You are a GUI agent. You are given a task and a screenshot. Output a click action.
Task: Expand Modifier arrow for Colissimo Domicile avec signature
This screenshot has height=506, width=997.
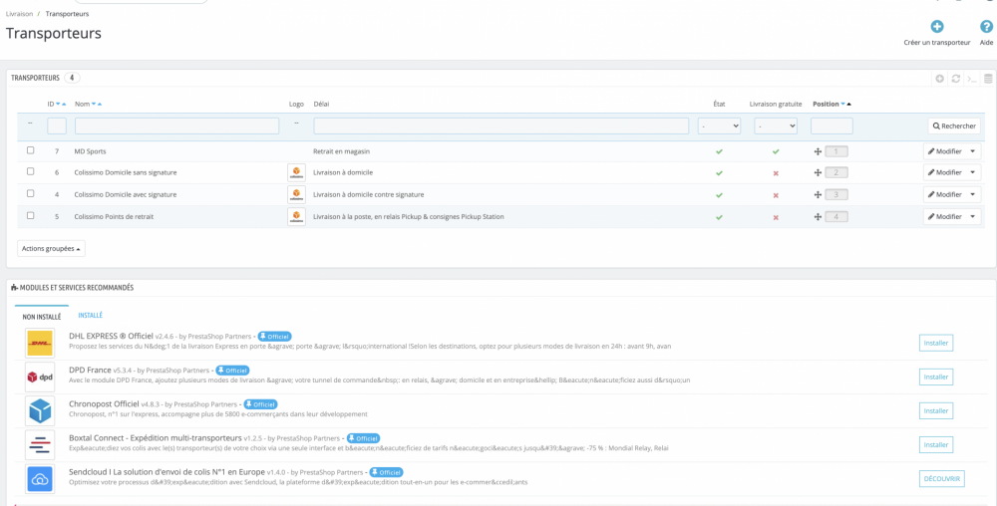pyautogui.click(x=973, y=195)
